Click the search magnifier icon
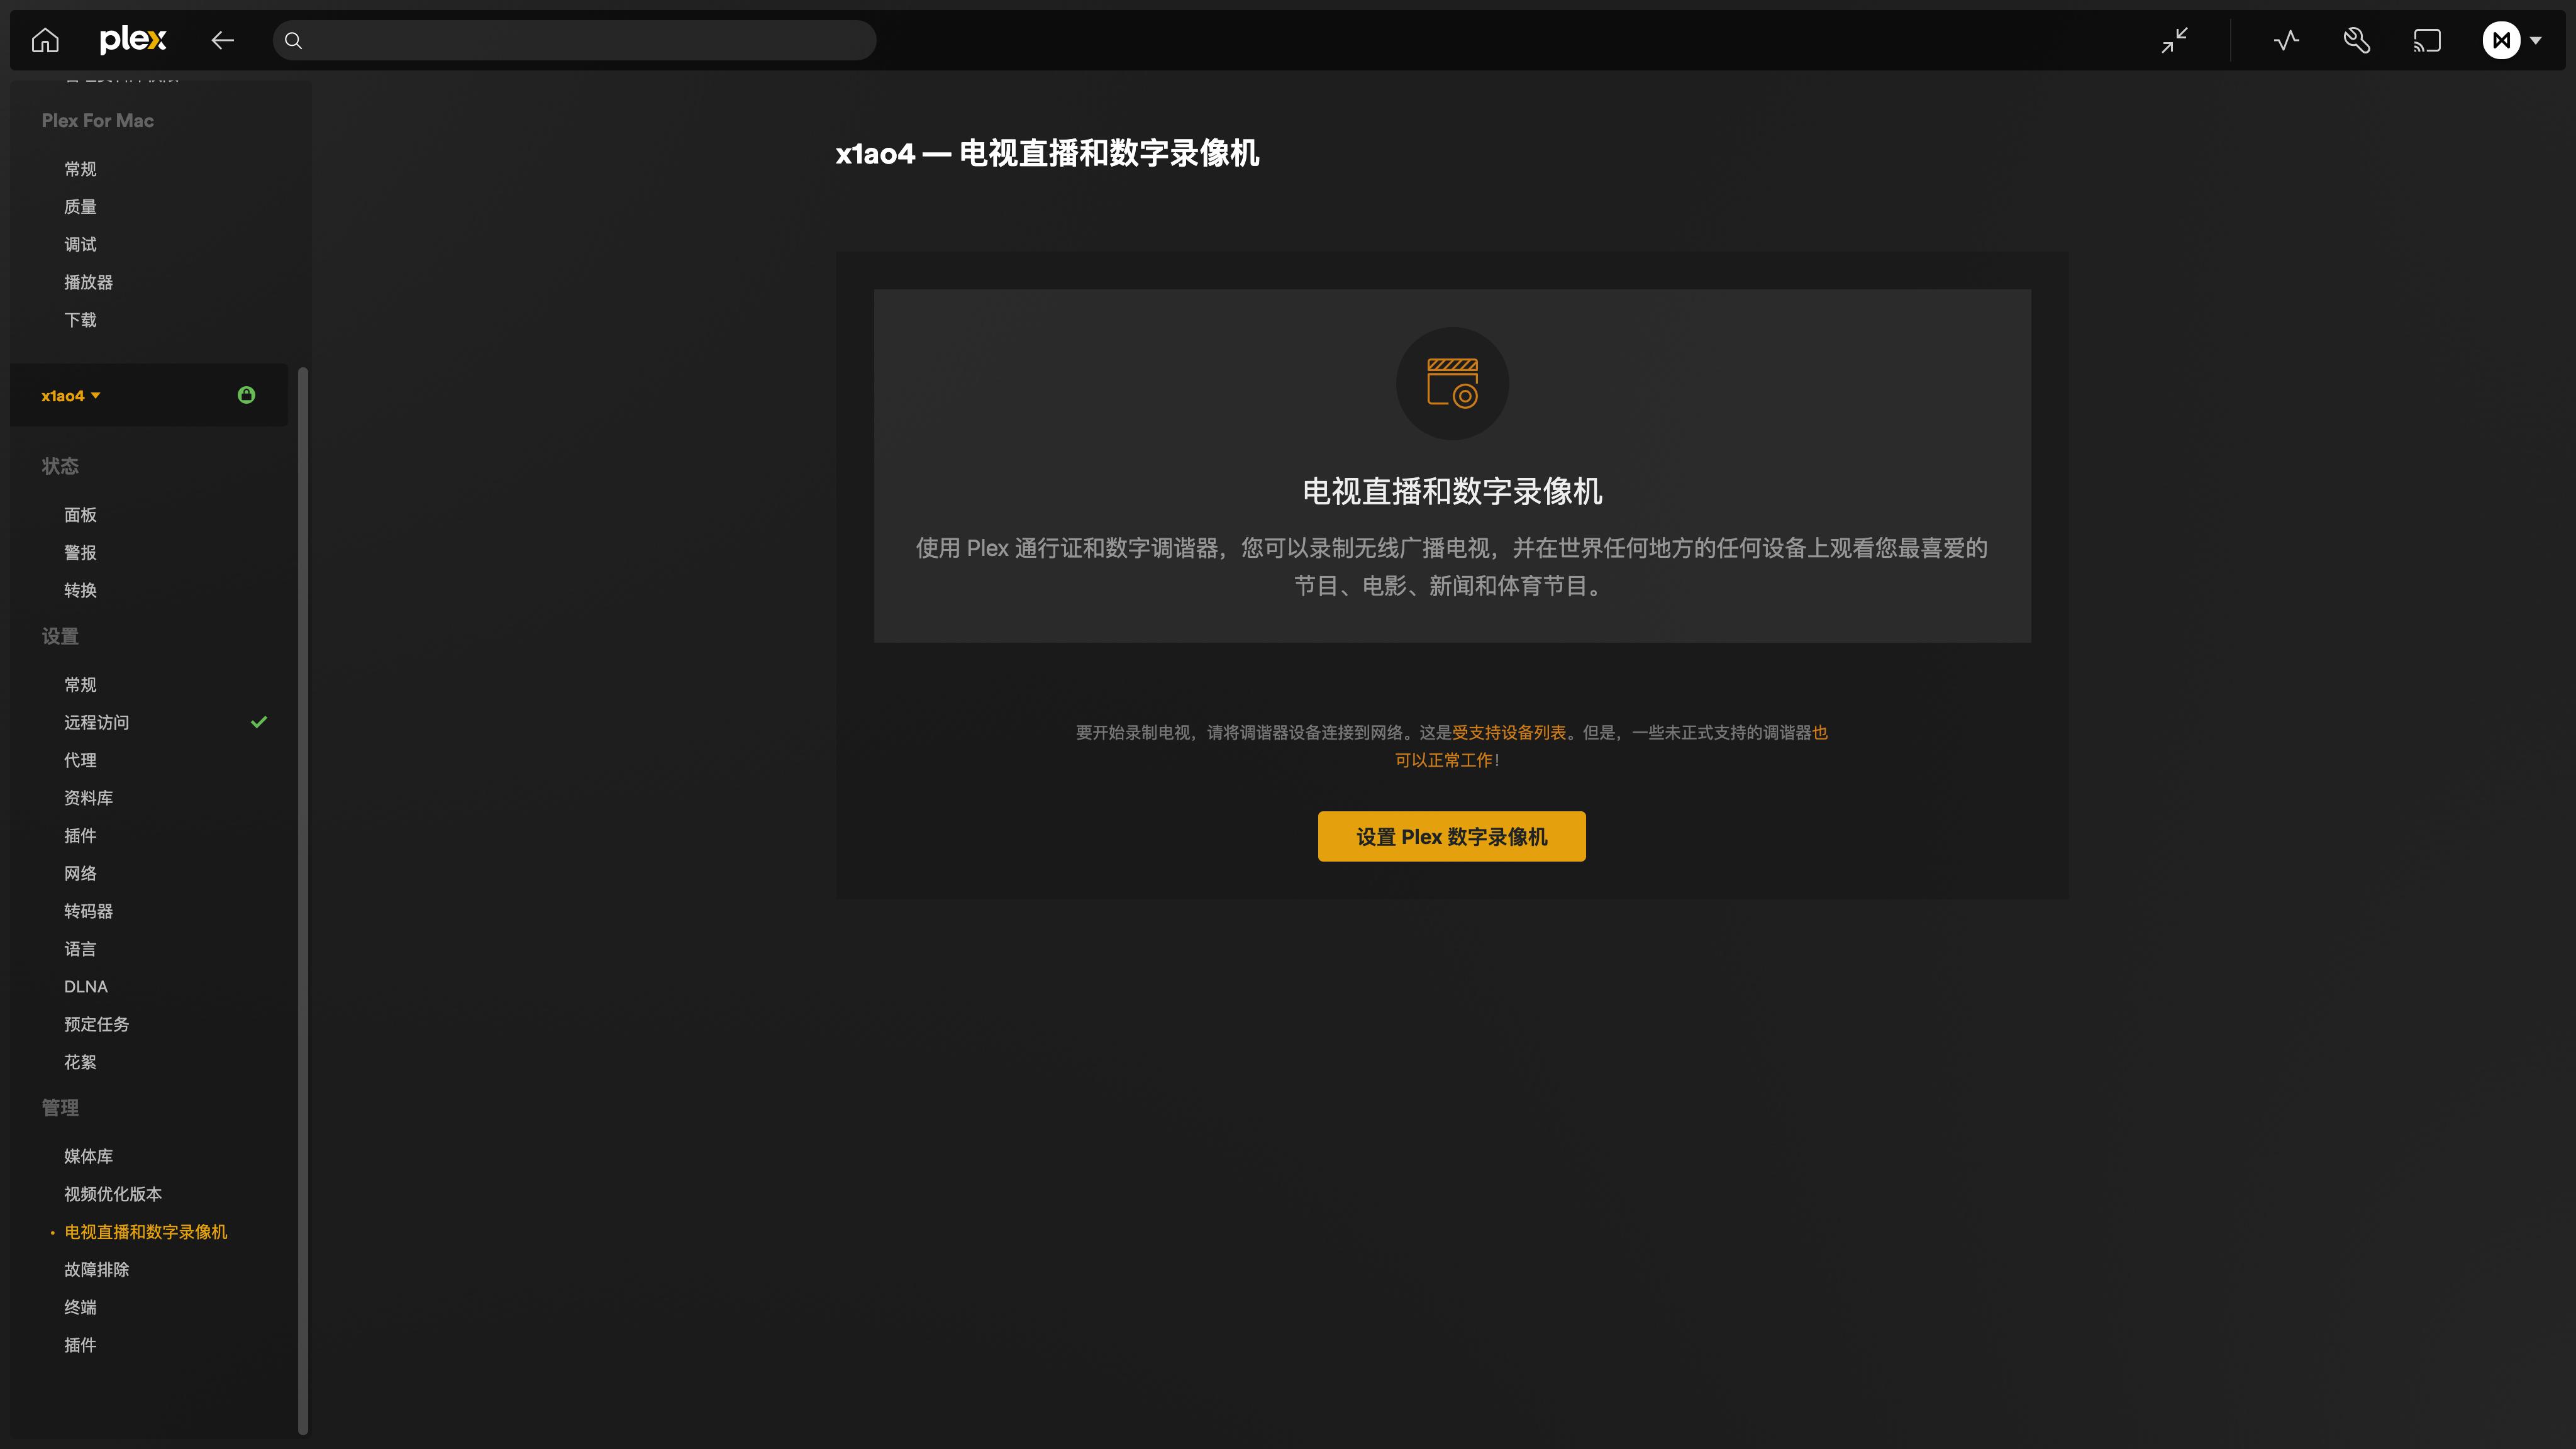Image resolution: width=2576 pixels, height=1449 pixels. pos(293,40)
